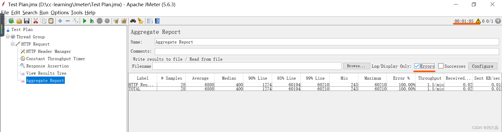This screenshot has width=502, height=132.
Task: Open the Options menu
Action: pyautogui.click(x=60, y=12)
